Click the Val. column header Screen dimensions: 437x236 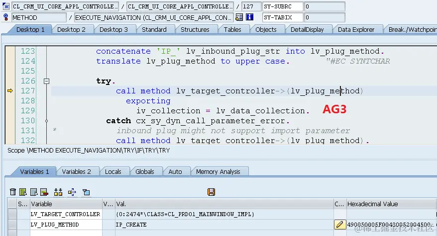tap(224, 204)
